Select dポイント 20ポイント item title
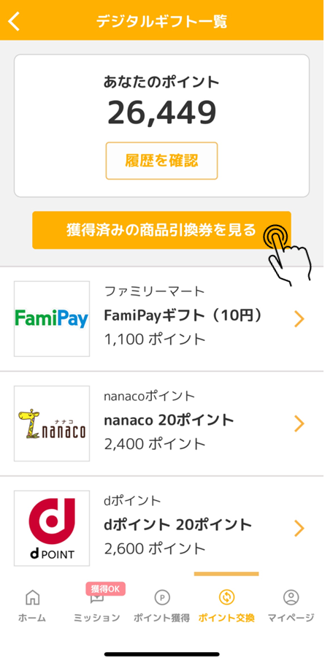Image resolution: width=333 pixels, height=663 pixels. pos(177,525)
